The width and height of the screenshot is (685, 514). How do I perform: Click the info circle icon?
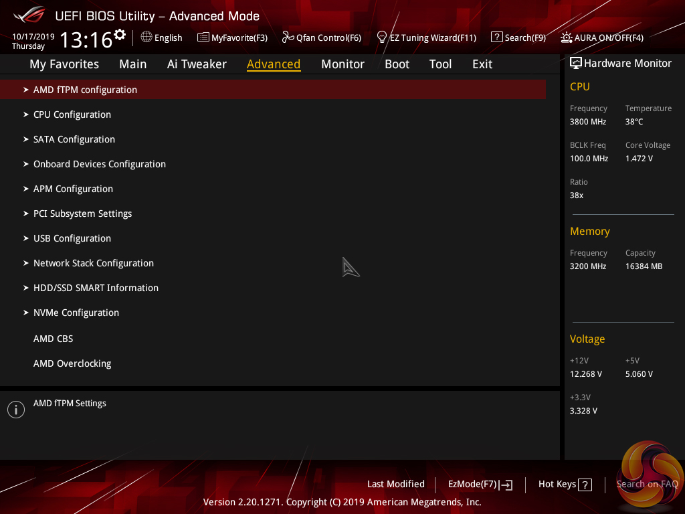click(16, 410)
